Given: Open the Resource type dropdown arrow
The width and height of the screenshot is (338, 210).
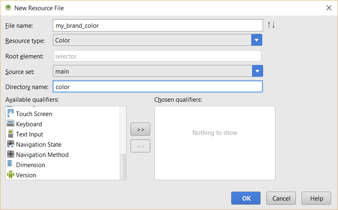Looking at the screenshot, I should 257,40.
